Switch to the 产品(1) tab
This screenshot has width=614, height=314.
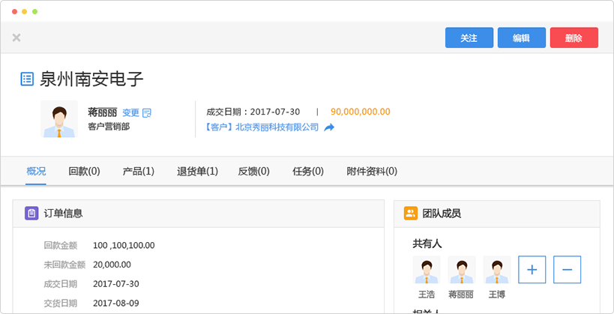[x=138, y=172]
